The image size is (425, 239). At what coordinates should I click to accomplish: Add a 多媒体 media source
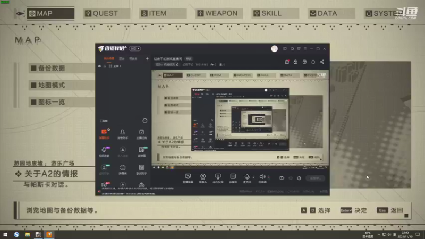click(233, 178)
